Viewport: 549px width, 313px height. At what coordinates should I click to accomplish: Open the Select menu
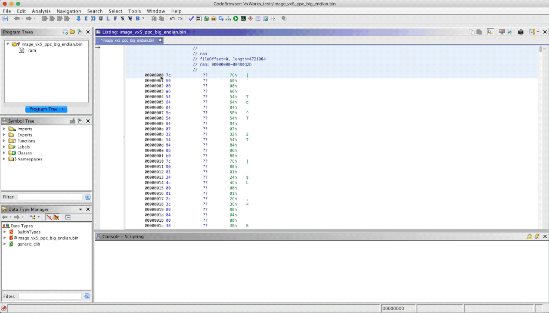pos(116,11)
